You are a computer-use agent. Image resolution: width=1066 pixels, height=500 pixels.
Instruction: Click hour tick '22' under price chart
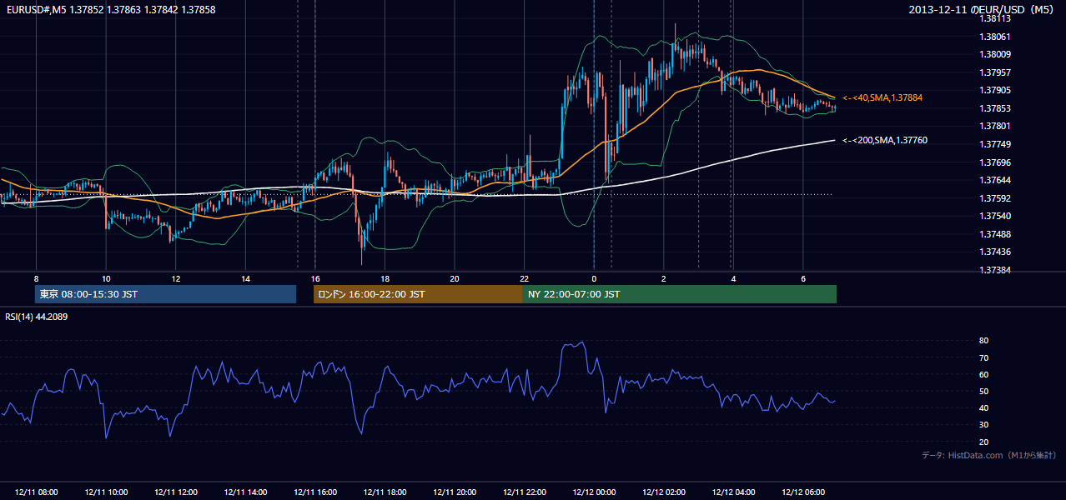[524, 278]
